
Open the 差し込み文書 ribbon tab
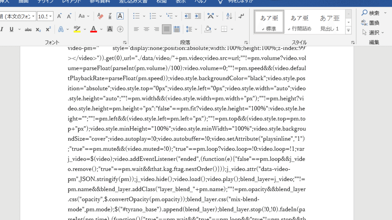[133, 2]
